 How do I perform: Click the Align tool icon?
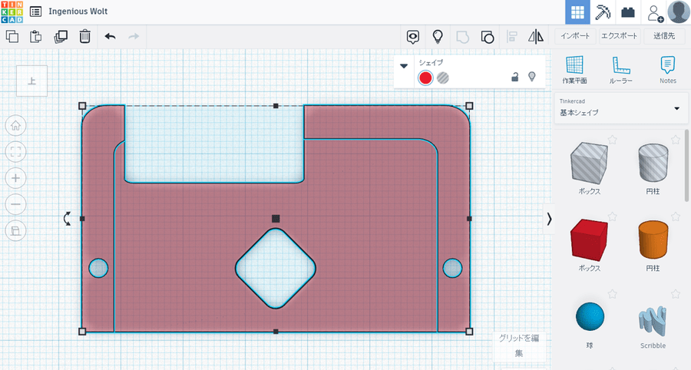[512, 37]
